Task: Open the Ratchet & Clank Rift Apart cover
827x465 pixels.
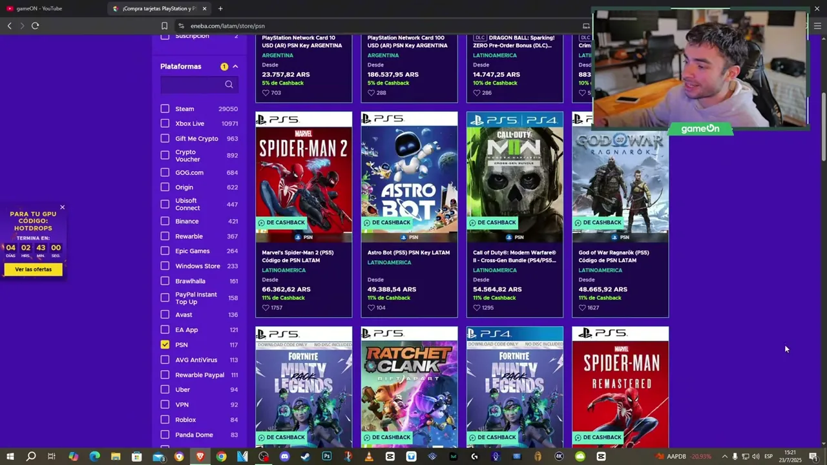Action: (409, 387)
